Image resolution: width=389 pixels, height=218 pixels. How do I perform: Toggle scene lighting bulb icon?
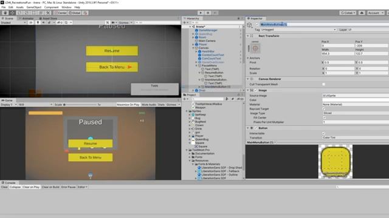38,22
